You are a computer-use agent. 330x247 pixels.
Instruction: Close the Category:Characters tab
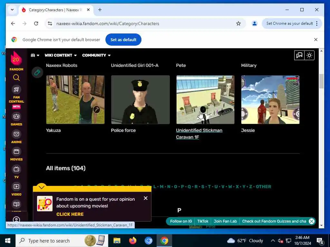click(x=88, y=10)
